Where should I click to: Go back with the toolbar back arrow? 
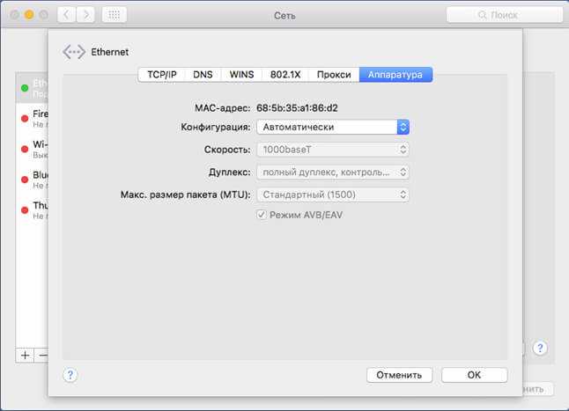click(67, 15)
